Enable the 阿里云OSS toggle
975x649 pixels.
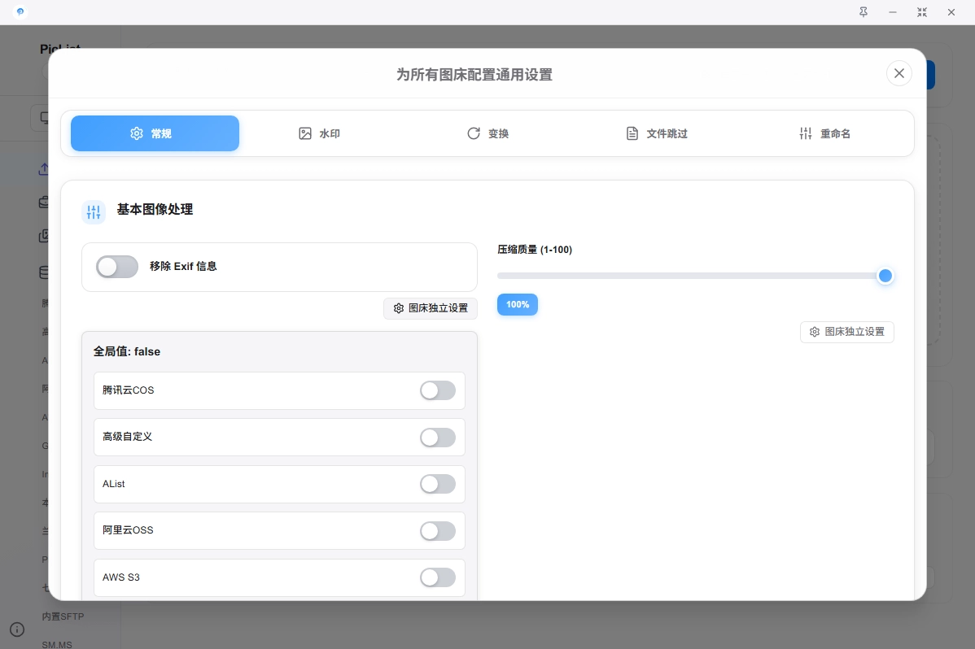pyautogui.click(x=438, y=531)
